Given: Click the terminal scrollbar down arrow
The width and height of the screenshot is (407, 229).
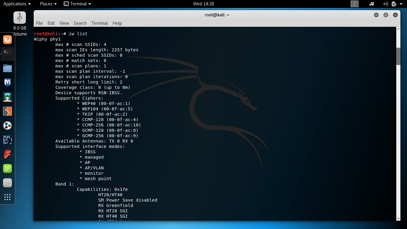Looking at the screenshot, I should 398,218.
